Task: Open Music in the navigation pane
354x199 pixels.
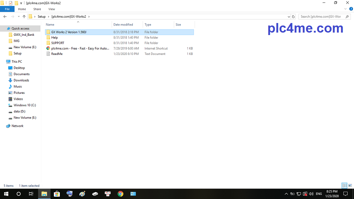Action: pyautogui.click(x=18, y=86)
